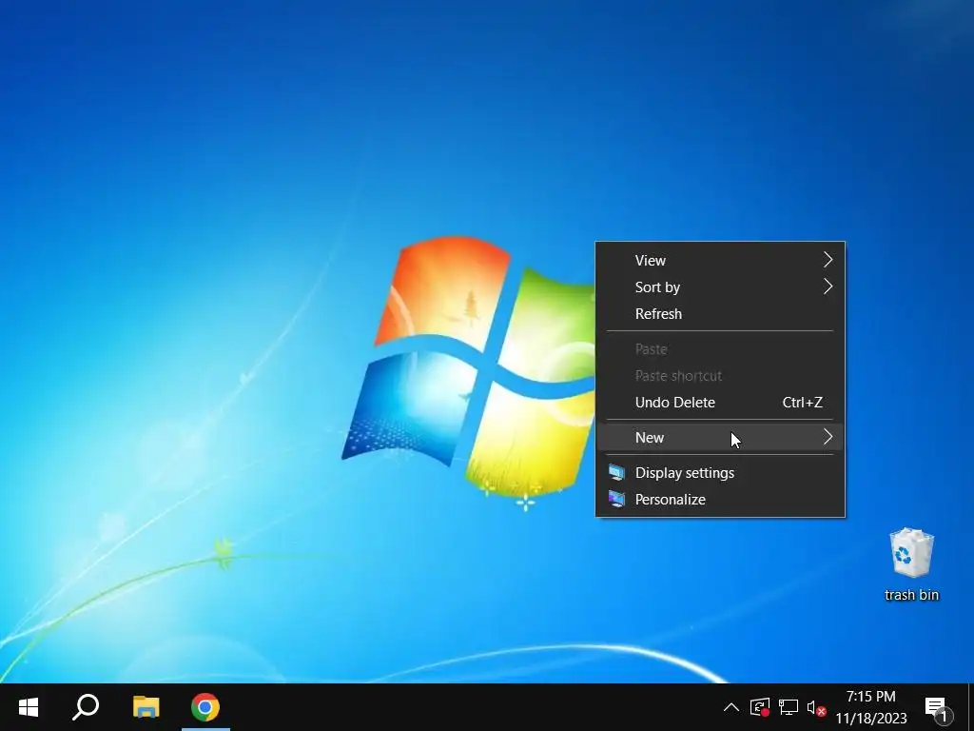Choose Refresh in the context menu
The height and width of the screenshot is (731, 974).
pos(721,314)
